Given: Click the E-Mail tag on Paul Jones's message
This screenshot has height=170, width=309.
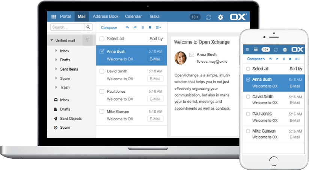Looking at the screenshot, I should click(x=155, y=99).
